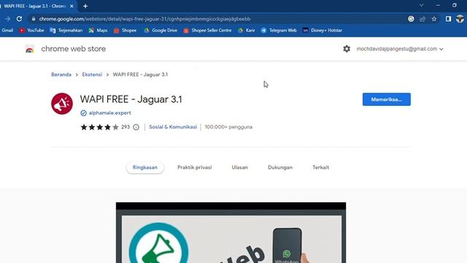Click the WAPI FREE - Jaguar 3.1 breadcrumb text
The width and height of the screenshot is (467, 263).
click(x=140, y=75)
